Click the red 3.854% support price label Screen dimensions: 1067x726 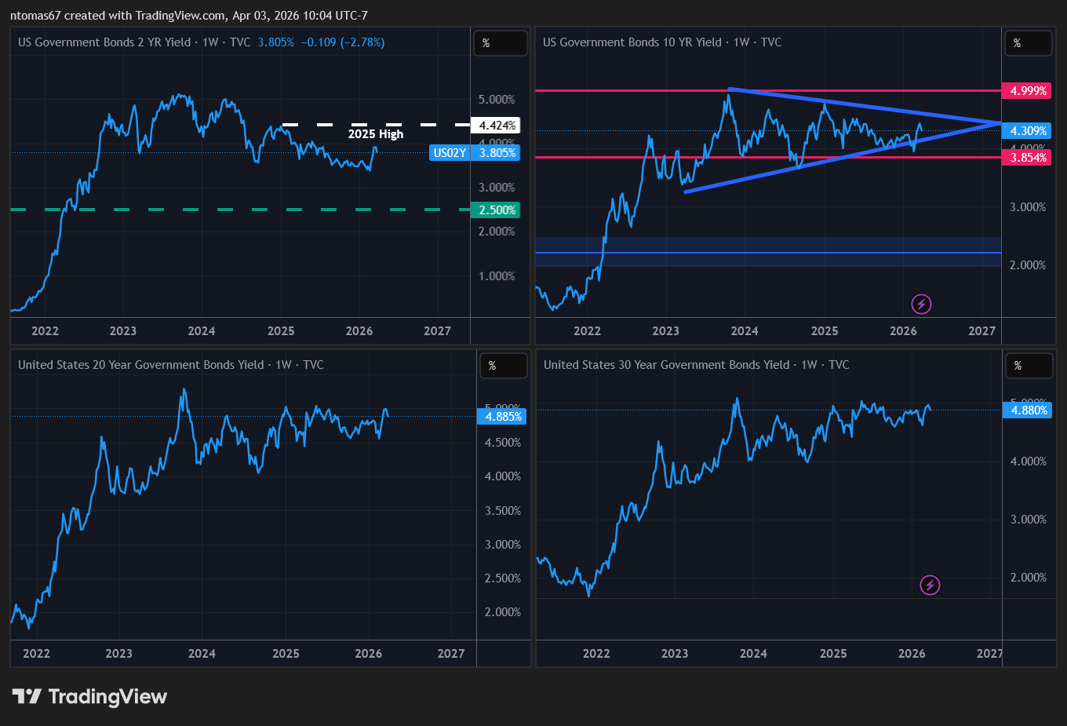point(1027,158)
